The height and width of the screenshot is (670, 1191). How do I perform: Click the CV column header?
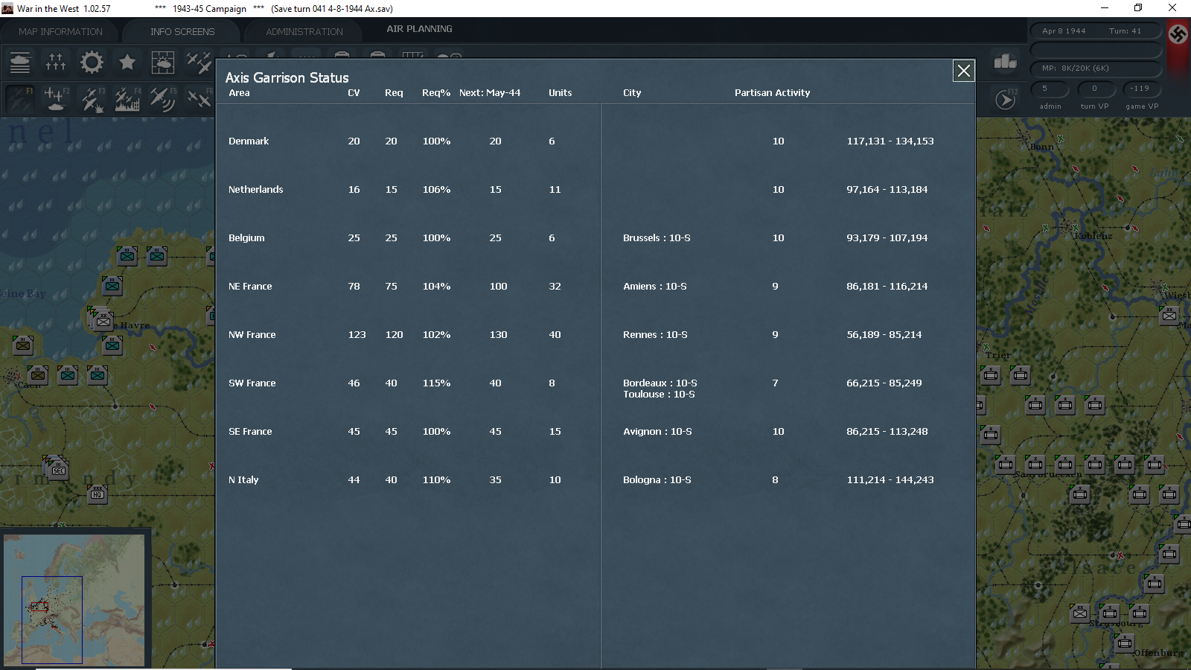(x=354, y=93)
